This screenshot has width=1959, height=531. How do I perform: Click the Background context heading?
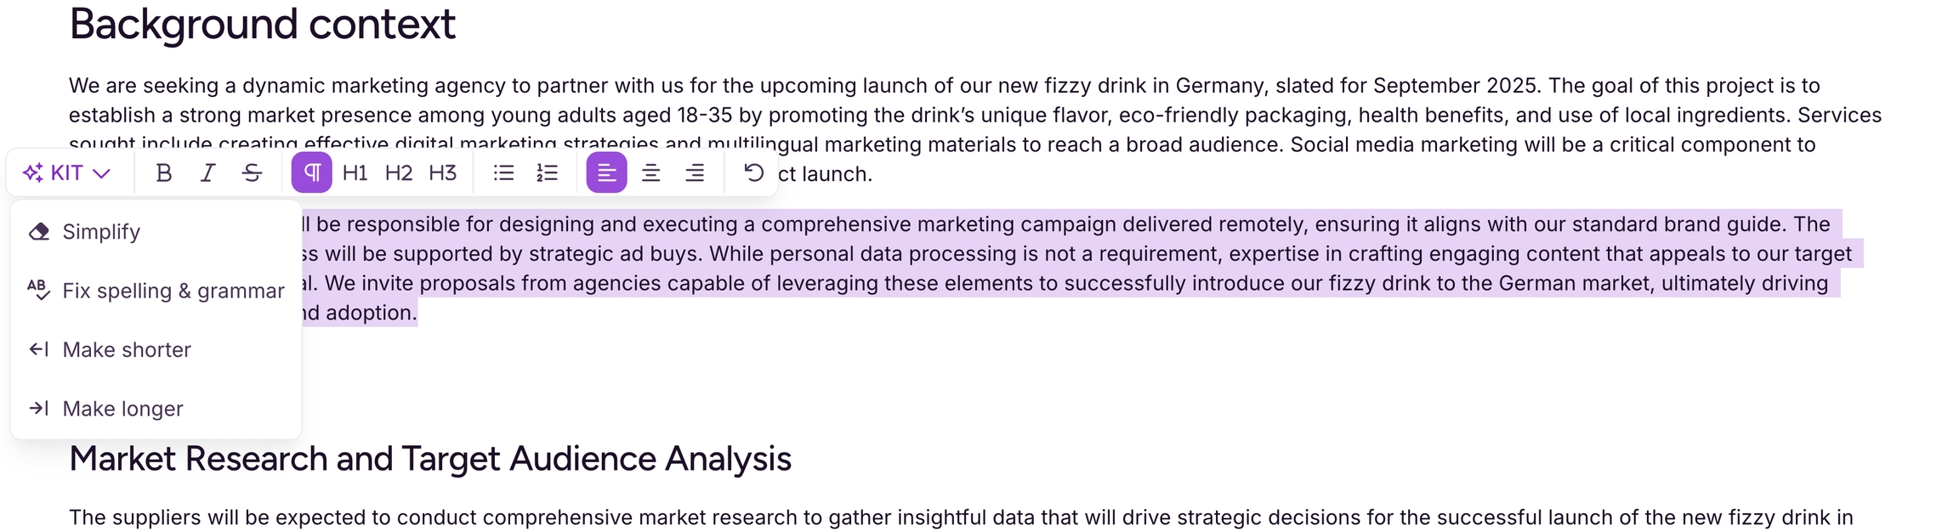pyautogui.click(x=262, y=24)
